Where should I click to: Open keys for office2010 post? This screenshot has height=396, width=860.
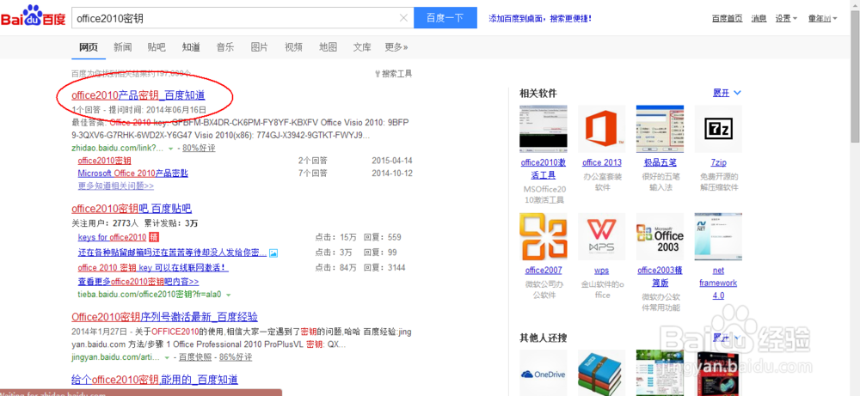pyautogui.click(x=112, y=237)
